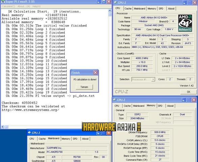Open About tab in Mainboard CPU-Z window
This screenshot has width=198, height=162.
[x=85, y=139]
